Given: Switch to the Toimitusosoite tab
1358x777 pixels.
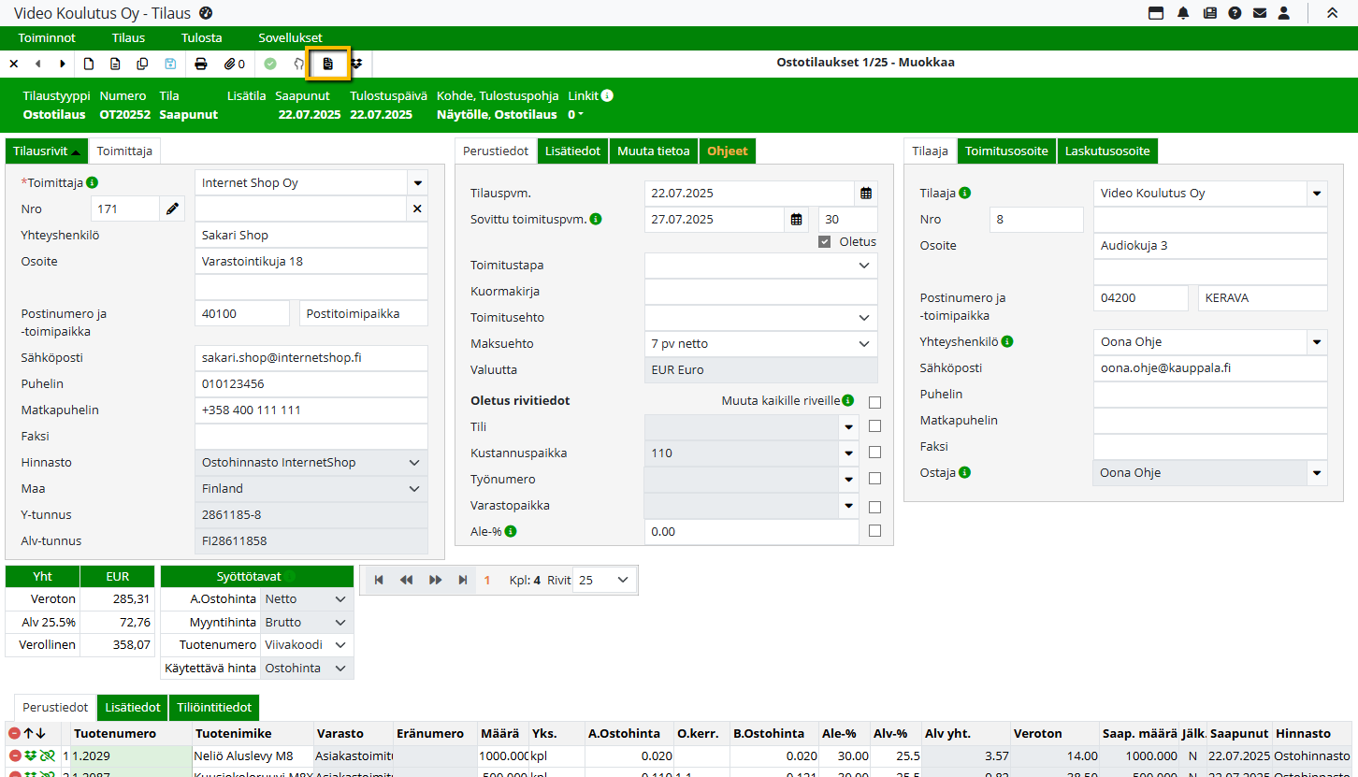Looking at the screenshot, I should (1006, 151).
